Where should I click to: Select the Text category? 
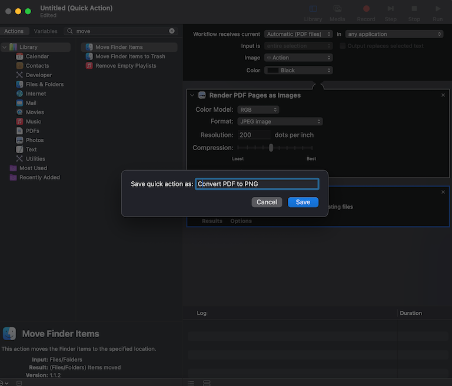point(30,149)
